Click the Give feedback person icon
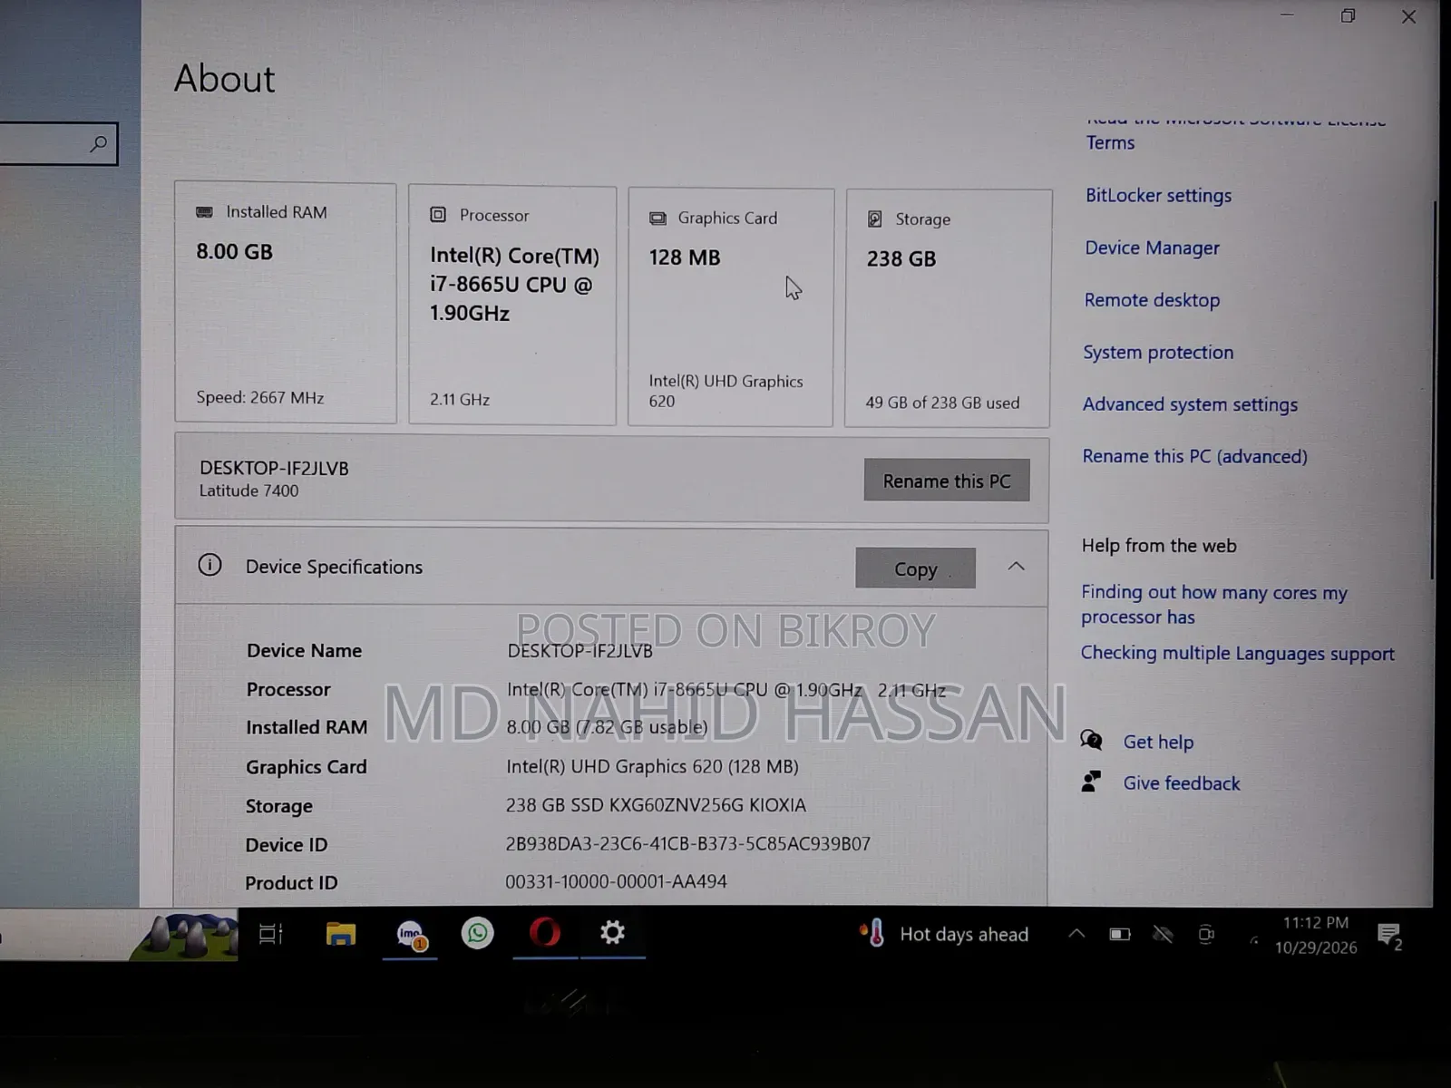Screen dimensions: 1451x1088 click(1092, 782)
